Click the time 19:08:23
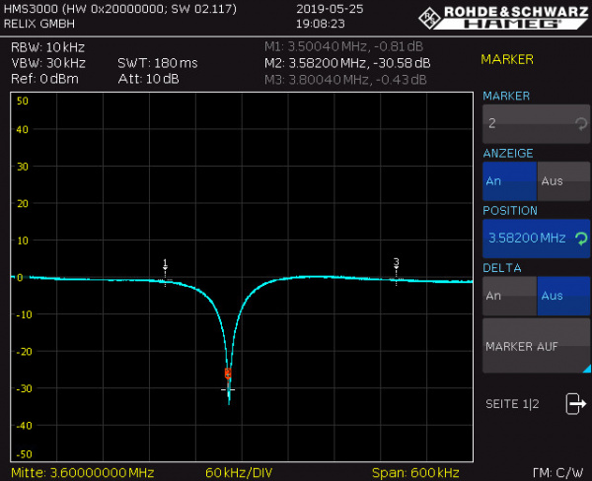 coord(320,24)
